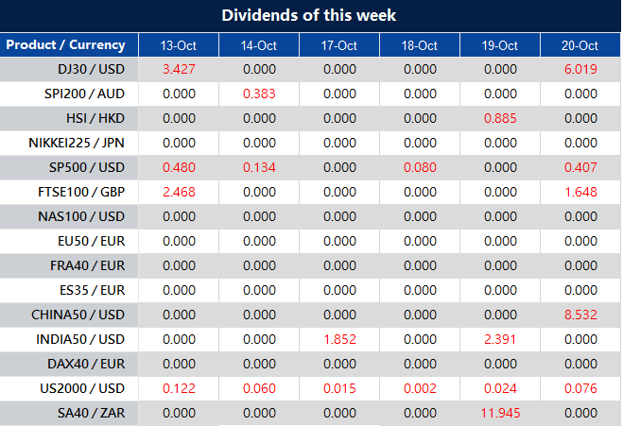Select SPI200 dividend value 0.383
The image size is (623, 426).
[259, 94]
